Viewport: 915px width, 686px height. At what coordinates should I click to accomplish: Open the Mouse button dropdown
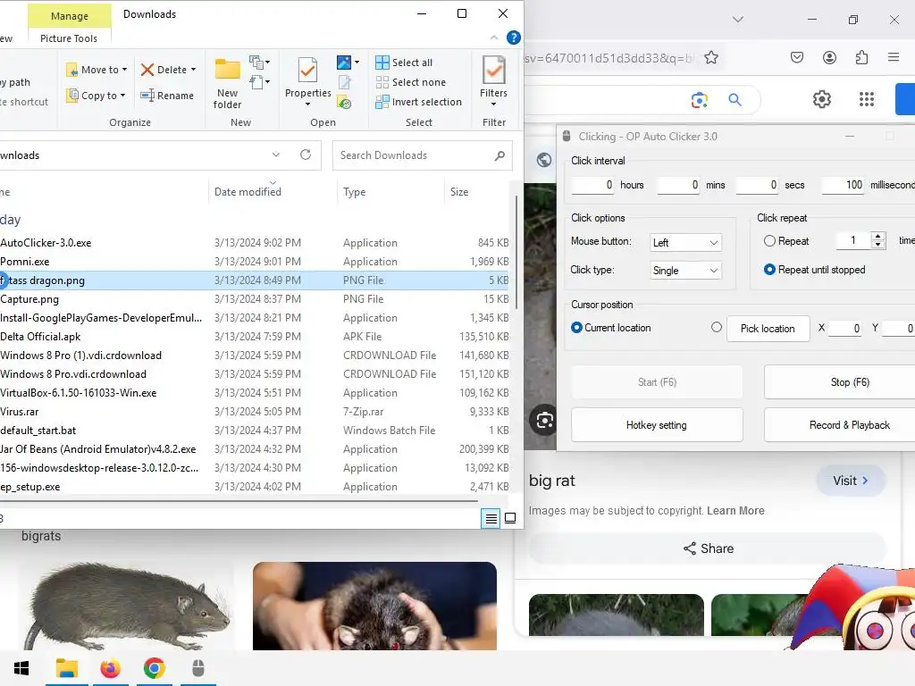pyautogui.click(x=685, y=243)
